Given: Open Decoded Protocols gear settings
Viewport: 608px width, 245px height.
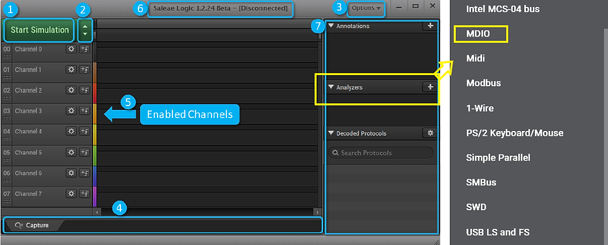Looking at the screenshot, I should pyautogui.click(x=429, y=133).
